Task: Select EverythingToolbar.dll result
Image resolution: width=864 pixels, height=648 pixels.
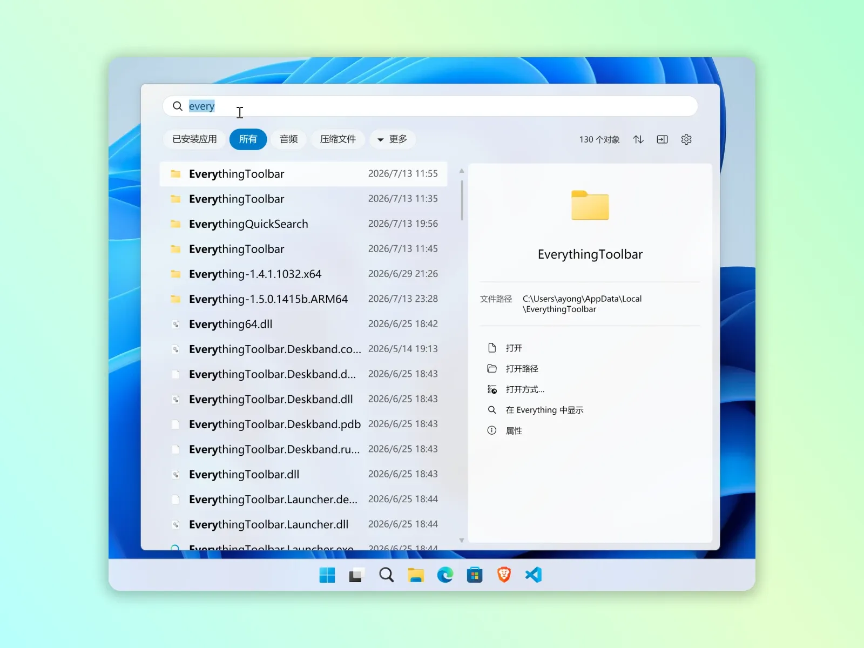Action: [x=303, y=475]
